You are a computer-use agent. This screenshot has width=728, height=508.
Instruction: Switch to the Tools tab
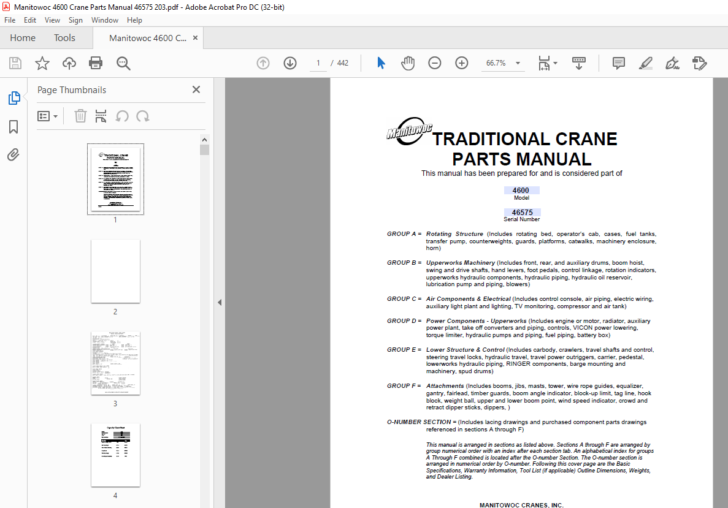(64, 37)
